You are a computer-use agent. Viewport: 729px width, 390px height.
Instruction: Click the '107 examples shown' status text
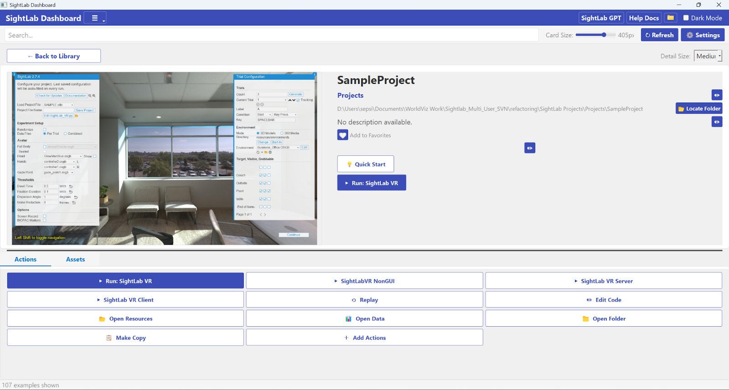(31, 385)
